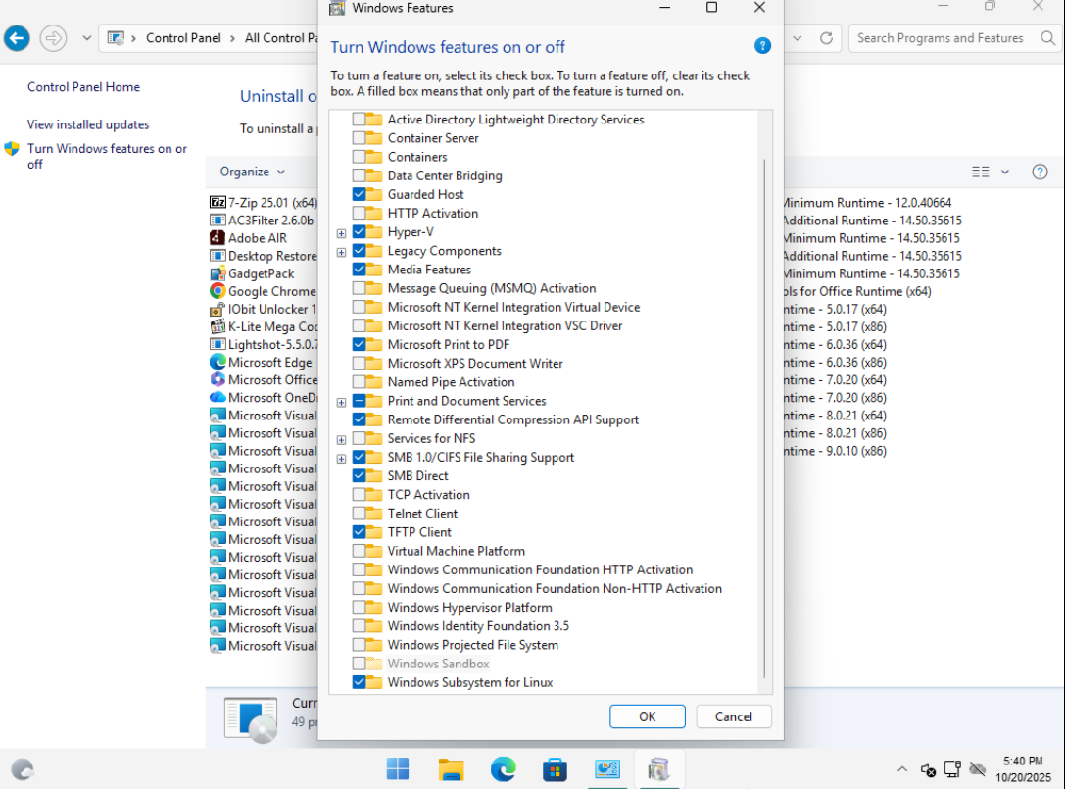
Task: Select the Google Chrome icon in list
Action: point(218,291)
